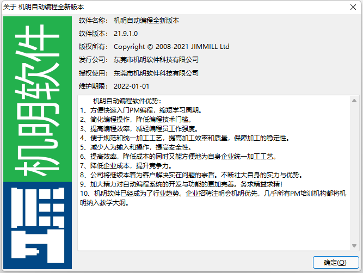The width and height of the screenshot is (363, 273).
Task: Click the blue and white JIMMILL logo icon
Action: (38, 225)
